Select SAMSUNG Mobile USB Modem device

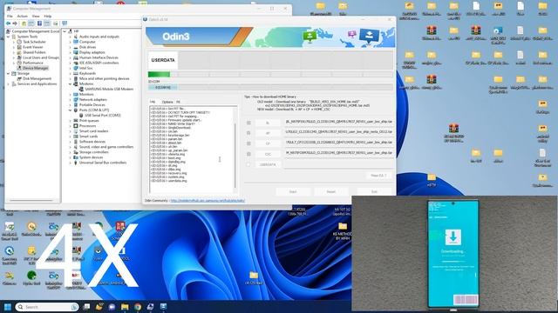click(109, 89)
